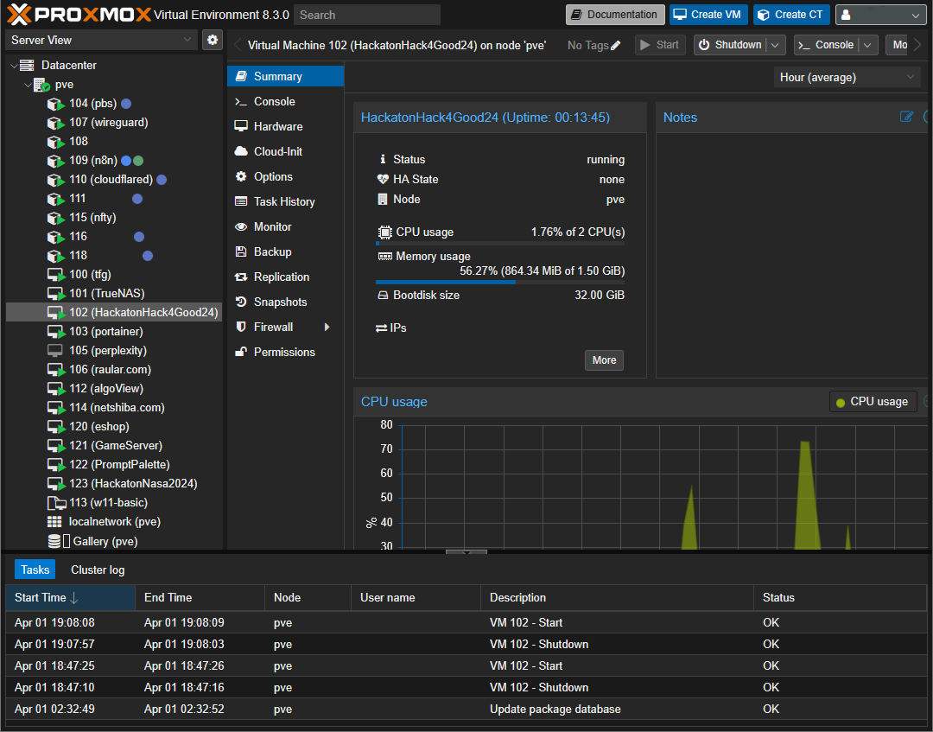This screenshot has height=732, width=933.
Task: Click the More button under Bootdisk size
Action: [603, 360]
